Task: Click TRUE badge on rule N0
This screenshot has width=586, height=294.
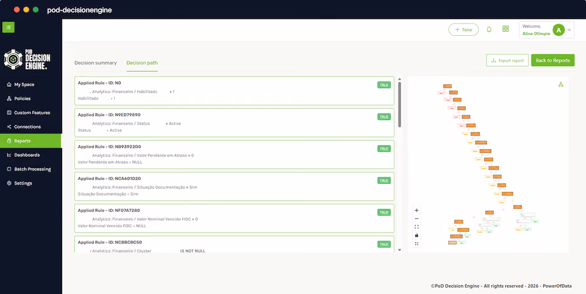Action: pyautogui.click(x=384, y=85)
